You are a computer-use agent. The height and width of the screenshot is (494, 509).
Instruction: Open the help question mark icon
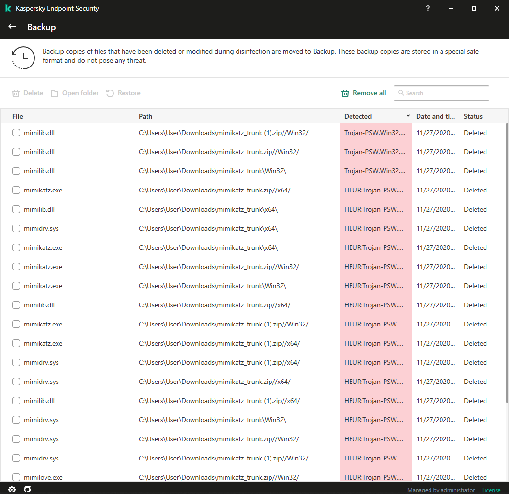(x=428, y=8)
